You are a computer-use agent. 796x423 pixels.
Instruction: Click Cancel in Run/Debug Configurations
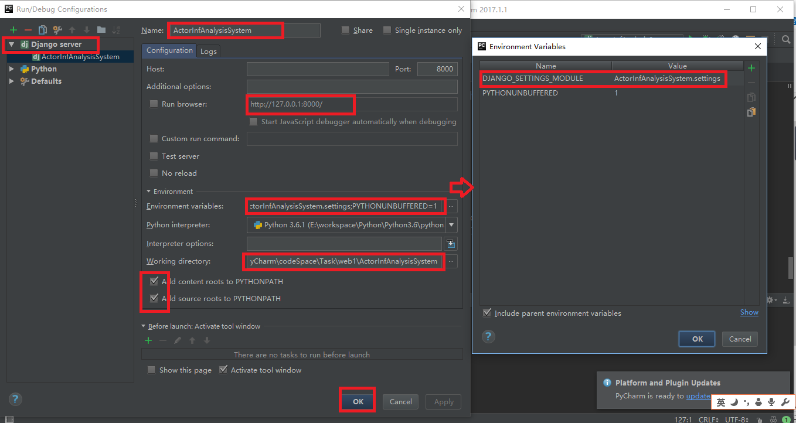[x=400, y=401]
